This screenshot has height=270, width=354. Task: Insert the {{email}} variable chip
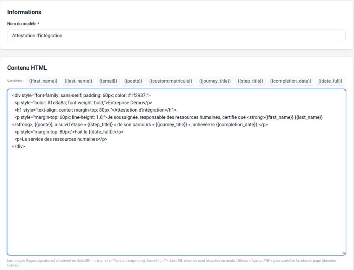point(108,81)
